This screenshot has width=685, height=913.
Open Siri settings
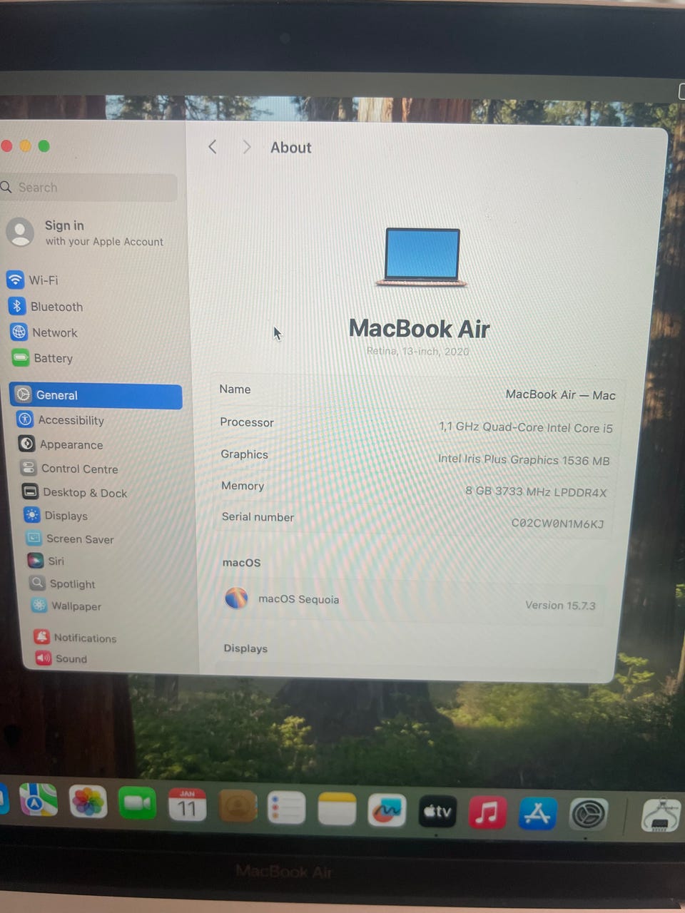tap(46, 561)
